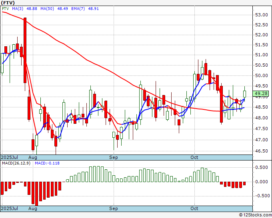Click the 48.00 price axis label

(x=262, y=118)
